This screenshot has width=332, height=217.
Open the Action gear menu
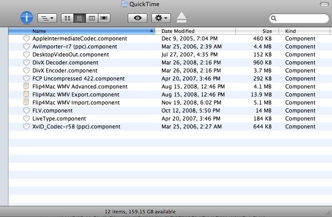[161, 18]
